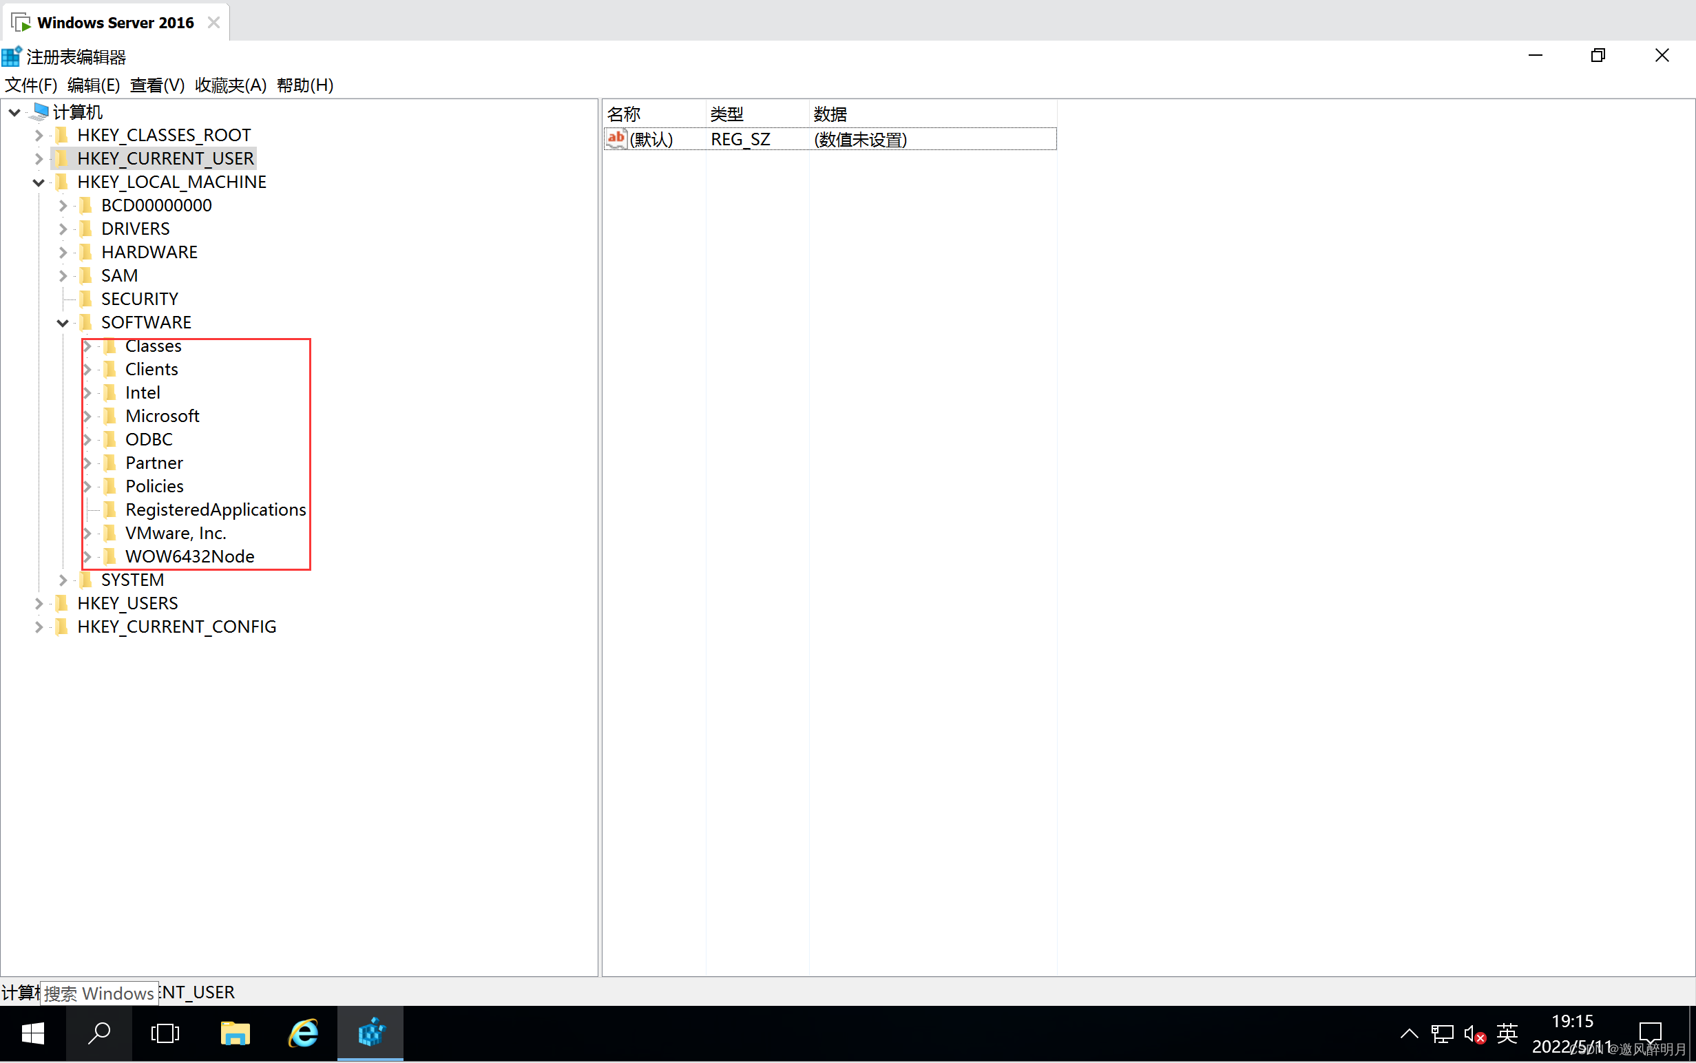Restore down the Registry Editor window
Screen dimensions: 1696x1063
(x=1598, y=56)
